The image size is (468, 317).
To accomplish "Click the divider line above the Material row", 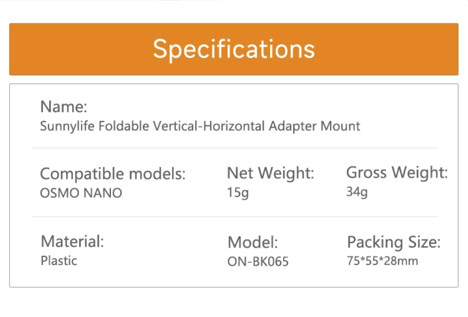I will [x=234, y=217].
